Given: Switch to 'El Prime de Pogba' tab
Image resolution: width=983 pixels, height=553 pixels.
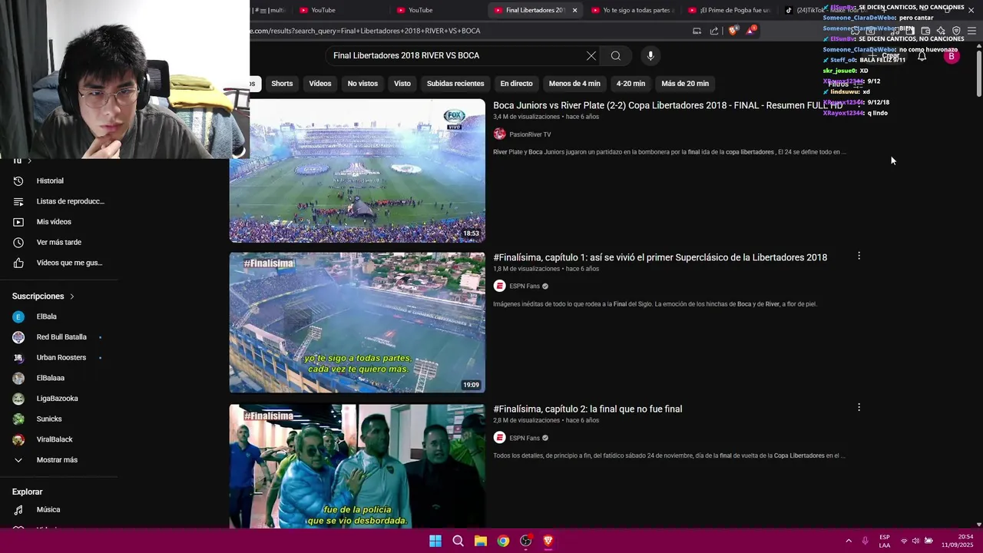Looking at the screenshot, I should pyautogui.click(x=731, y=10).
